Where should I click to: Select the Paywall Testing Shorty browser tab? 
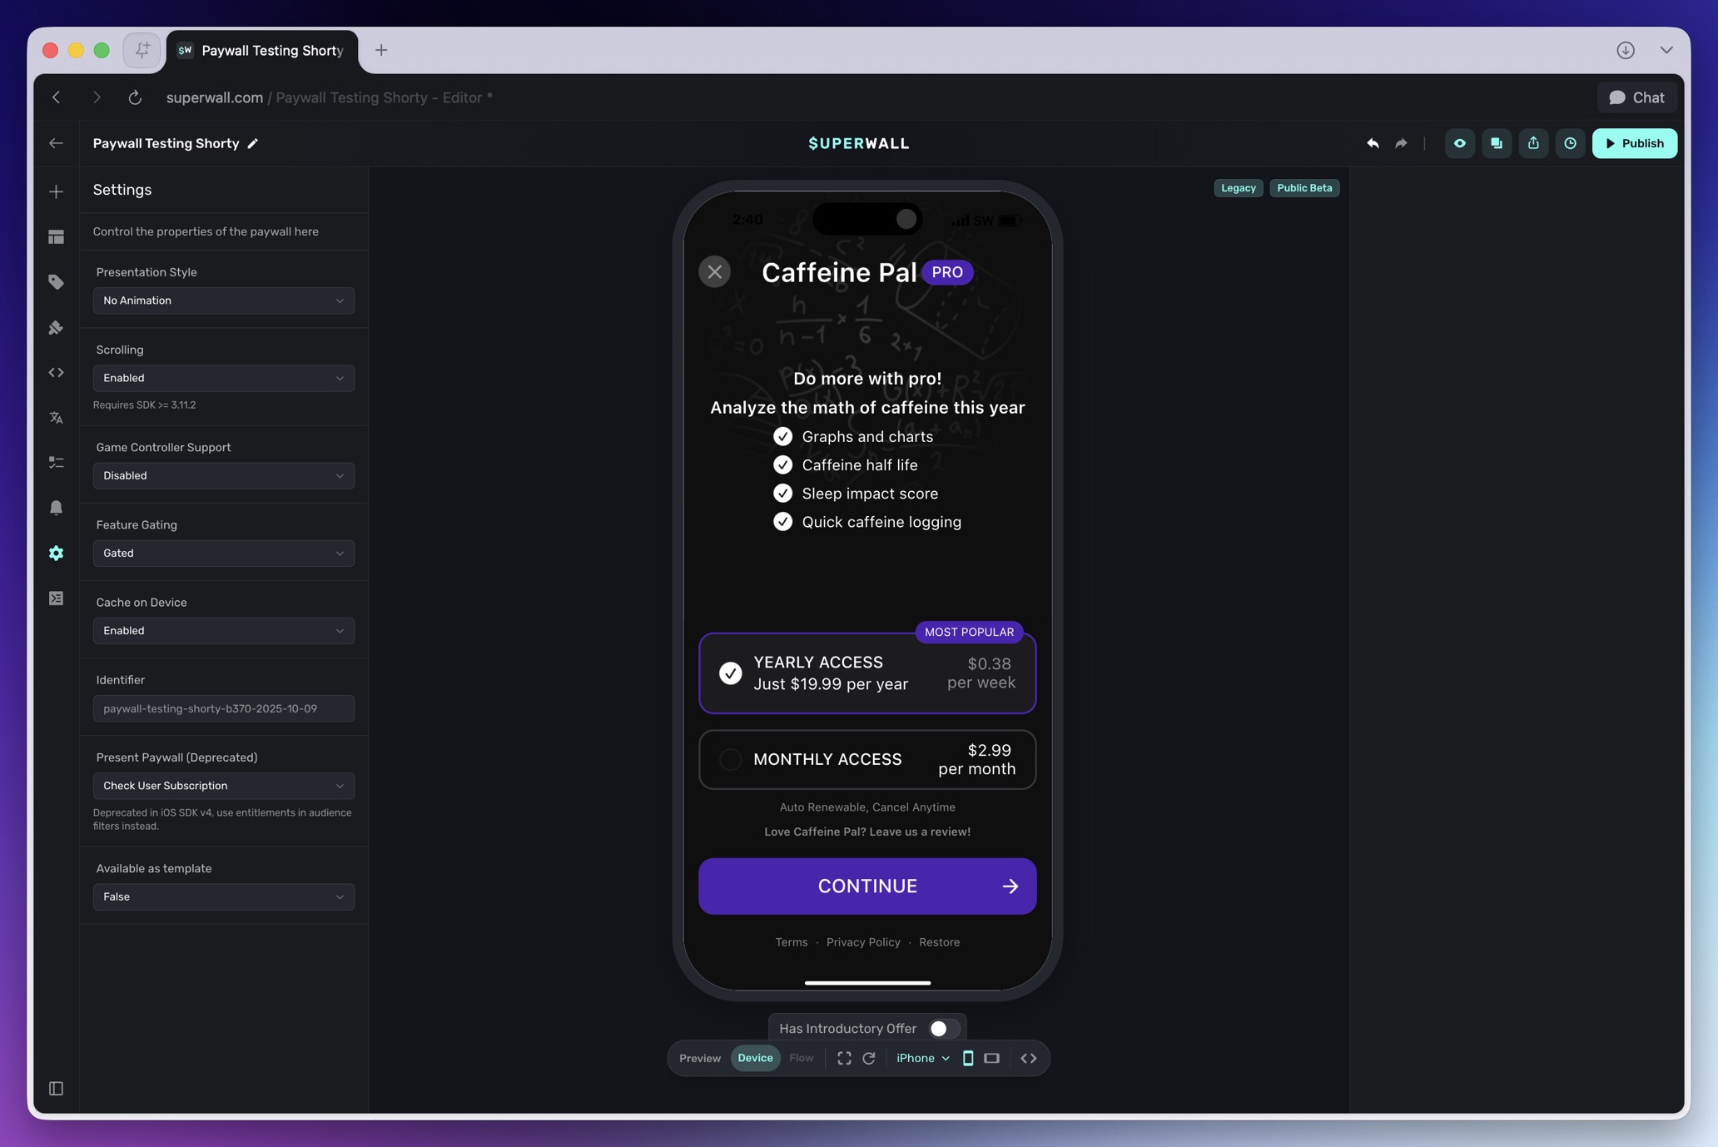click(262, 51)
